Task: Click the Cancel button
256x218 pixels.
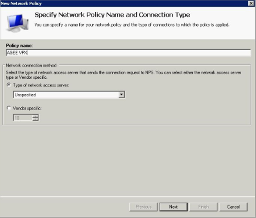Action: click(234, 207)
